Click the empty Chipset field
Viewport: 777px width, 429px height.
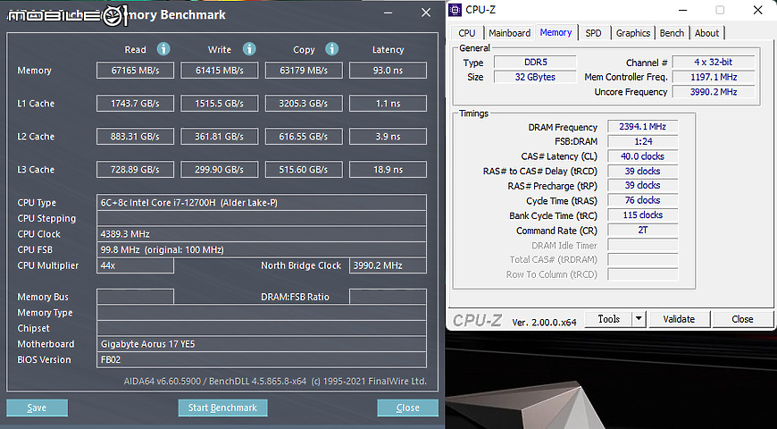point(262,328)
